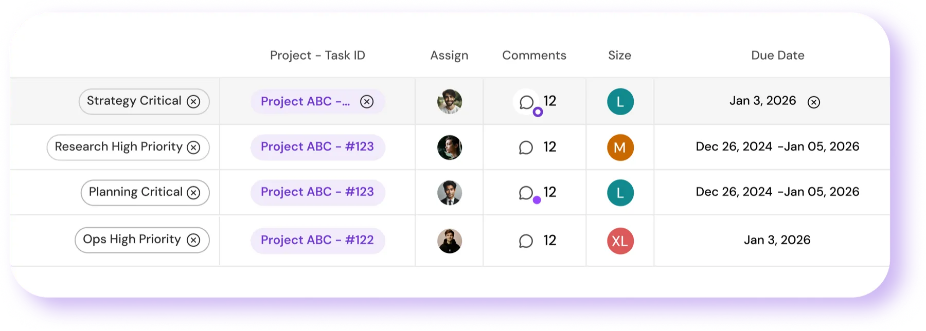Edit the Research row due date range
926x331 pixels.
(777, 146)
